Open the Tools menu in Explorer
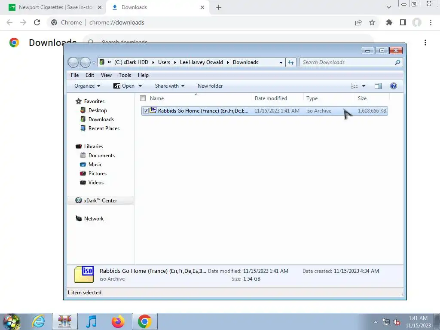The height and width of the screenshot is (330, 440). [125, 75]
